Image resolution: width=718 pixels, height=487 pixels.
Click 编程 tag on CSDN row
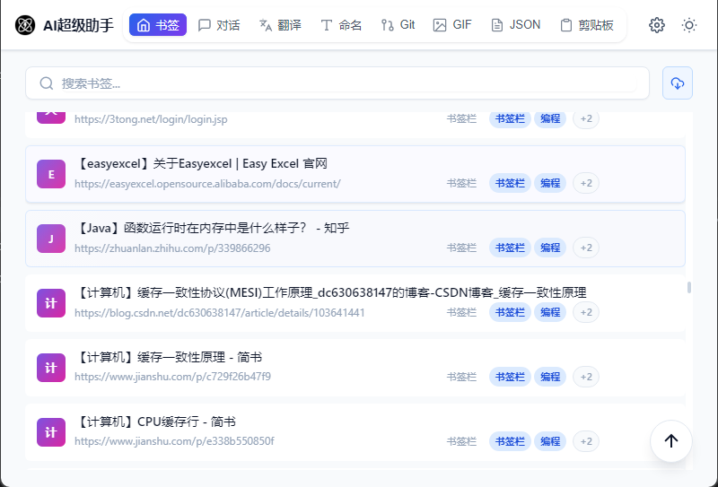tap(550, 312)
